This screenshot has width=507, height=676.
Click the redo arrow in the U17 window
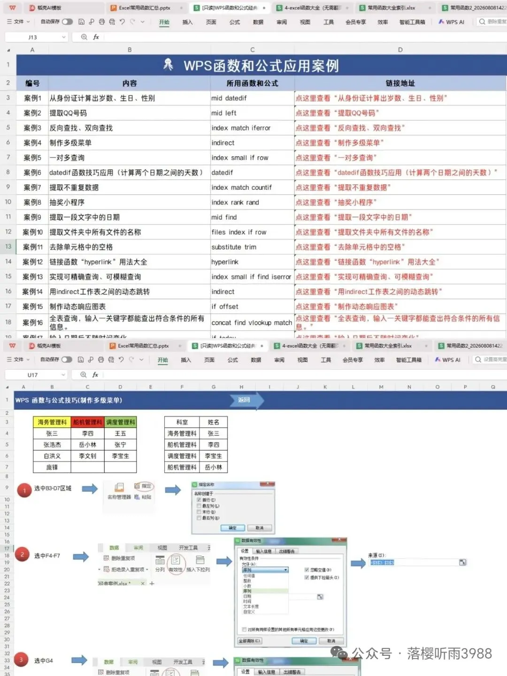coord(131,359)
